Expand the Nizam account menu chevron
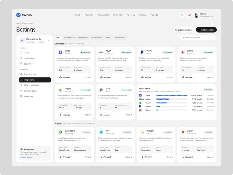 click(x=216, y=15)
